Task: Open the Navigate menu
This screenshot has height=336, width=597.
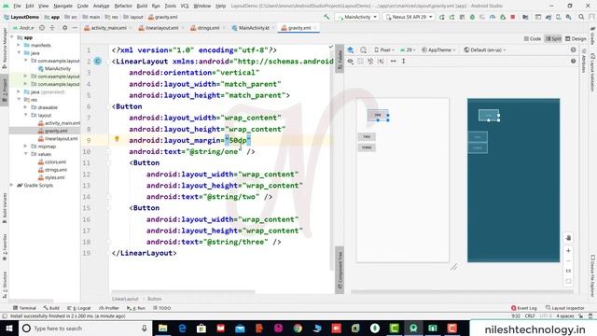Action: tap(62, 6)
